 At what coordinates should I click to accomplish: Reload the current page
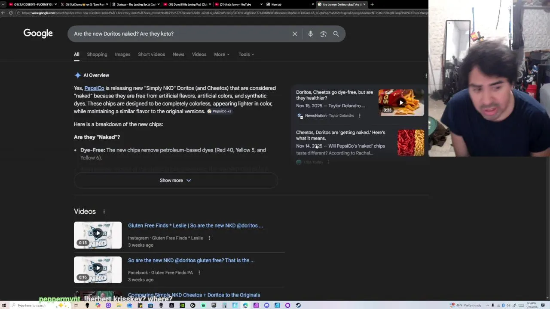pos(11,13)
